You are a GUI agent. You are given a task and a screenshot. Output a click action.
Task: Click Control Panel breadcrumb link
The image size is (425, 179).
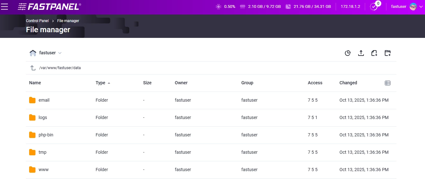coord(37,21)
